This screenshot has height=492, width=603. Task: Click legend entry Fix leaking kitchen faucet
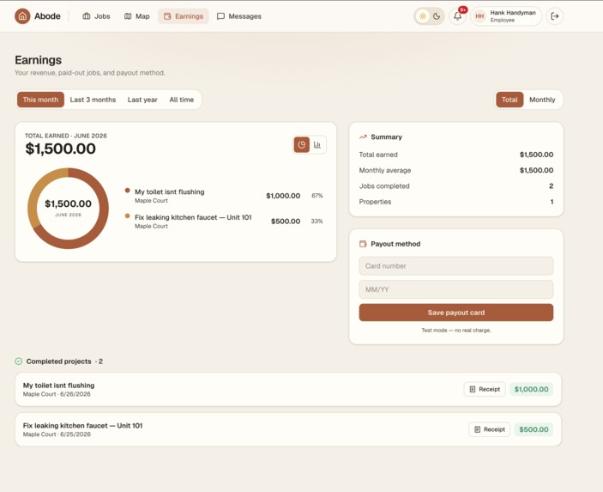193,217
